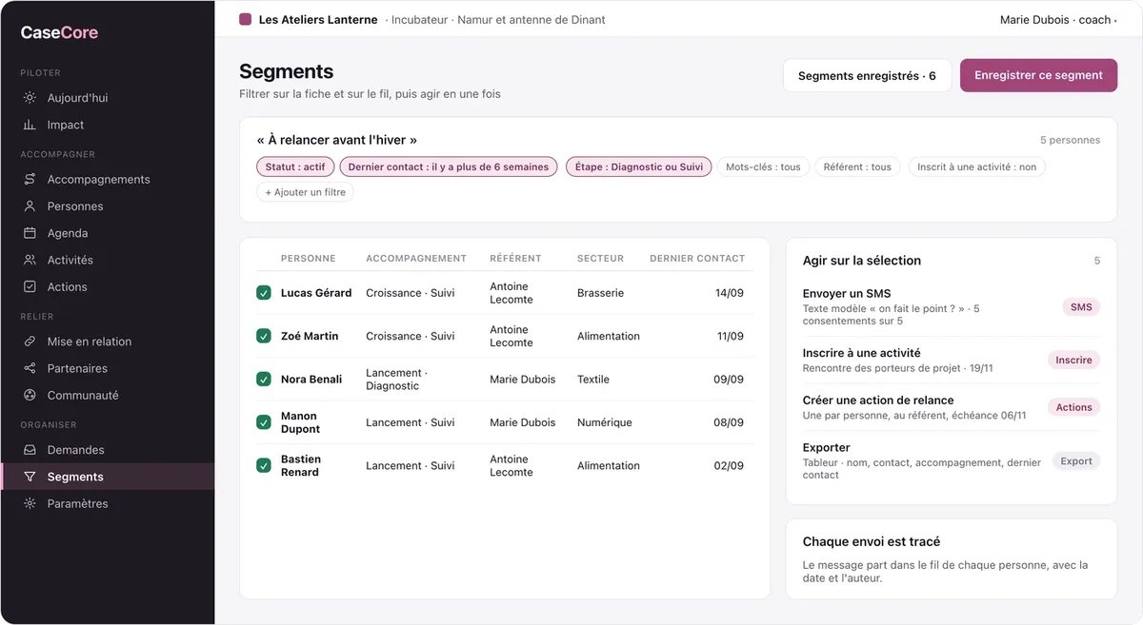The width and height of the screenshot is (1143, 625).
Task: Click the Numérique sector cell
Action: [x=605, y=422]
